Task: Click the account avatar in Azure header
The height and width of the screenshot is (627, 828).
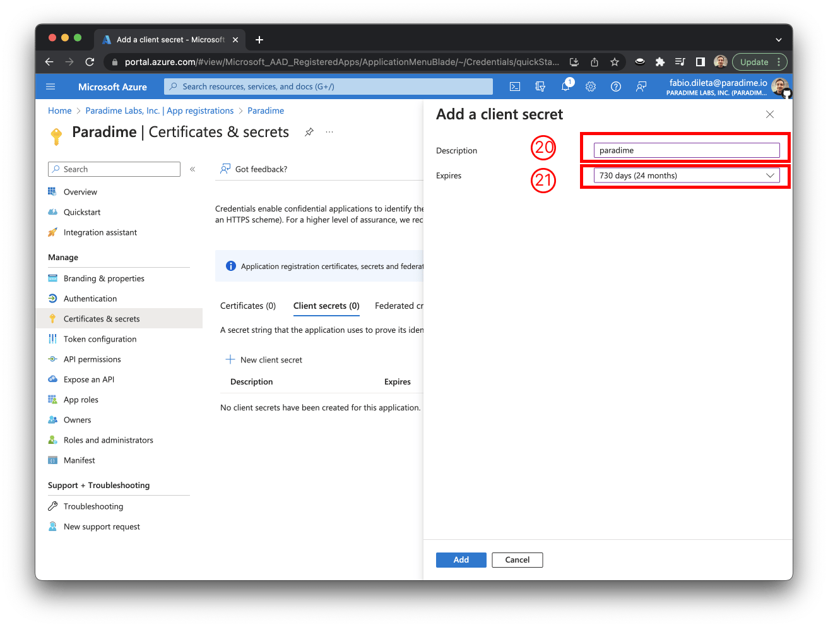Action: pyautogui.click(x=781, y=87)
